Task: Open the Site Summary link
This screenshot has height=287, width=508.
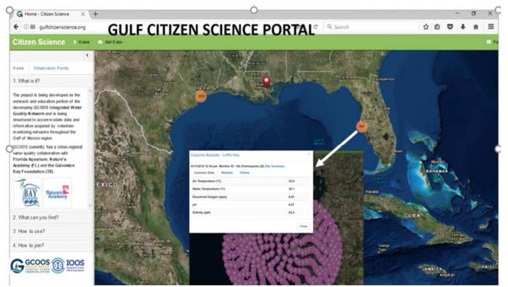Action: (x=275, y=166)
